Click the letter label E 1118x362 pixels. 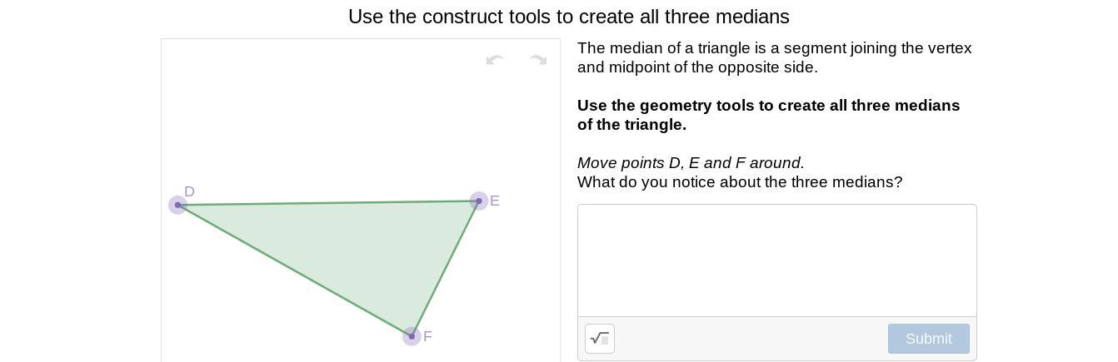(495, 201)
